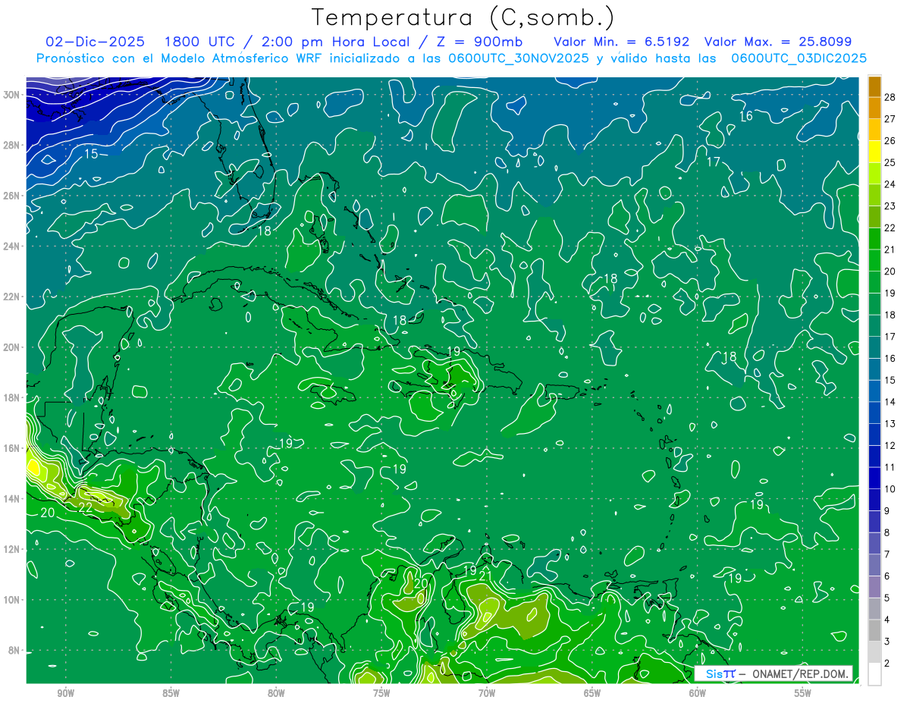Click the "9" color scale label

click(x=886, y=511)
